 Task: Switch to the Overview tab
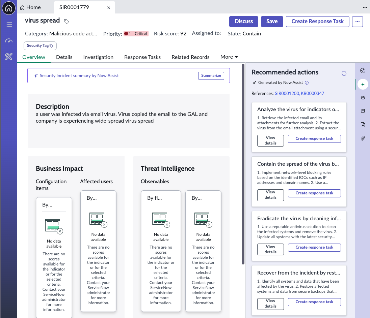[x=34, y=57]
